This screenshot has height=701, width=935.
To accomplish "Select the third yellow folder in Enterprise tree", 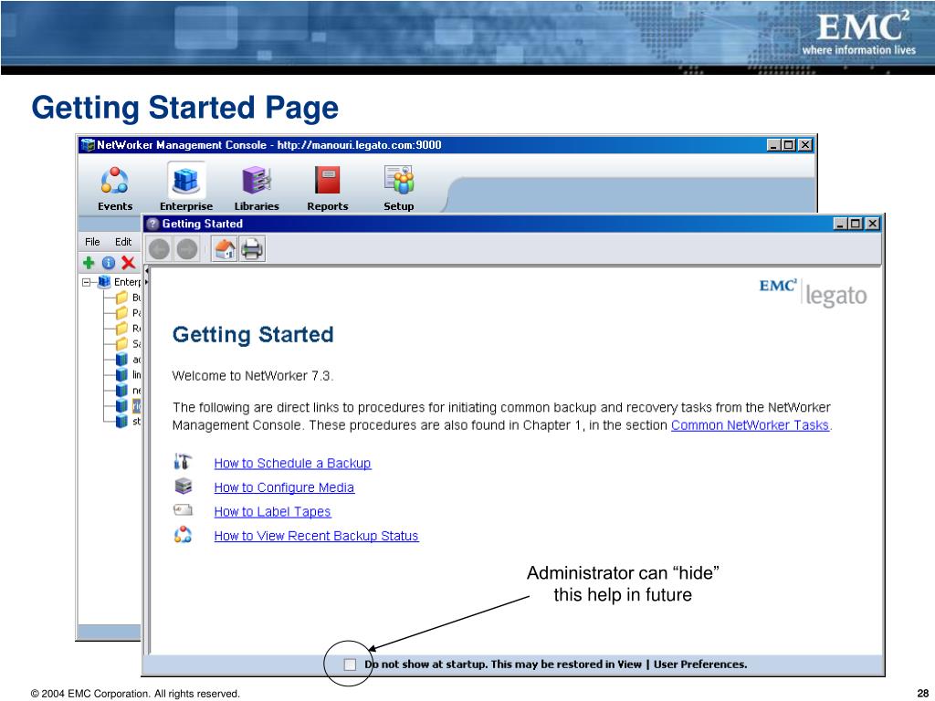I will tap(121, 328).
